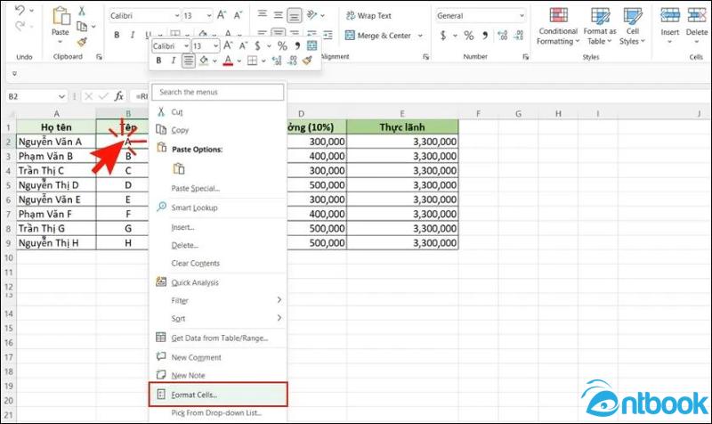The image size is (712, 424).
Task: Open Number group dialog launcher
Action: pyautogui.click(x=525, y=57)
